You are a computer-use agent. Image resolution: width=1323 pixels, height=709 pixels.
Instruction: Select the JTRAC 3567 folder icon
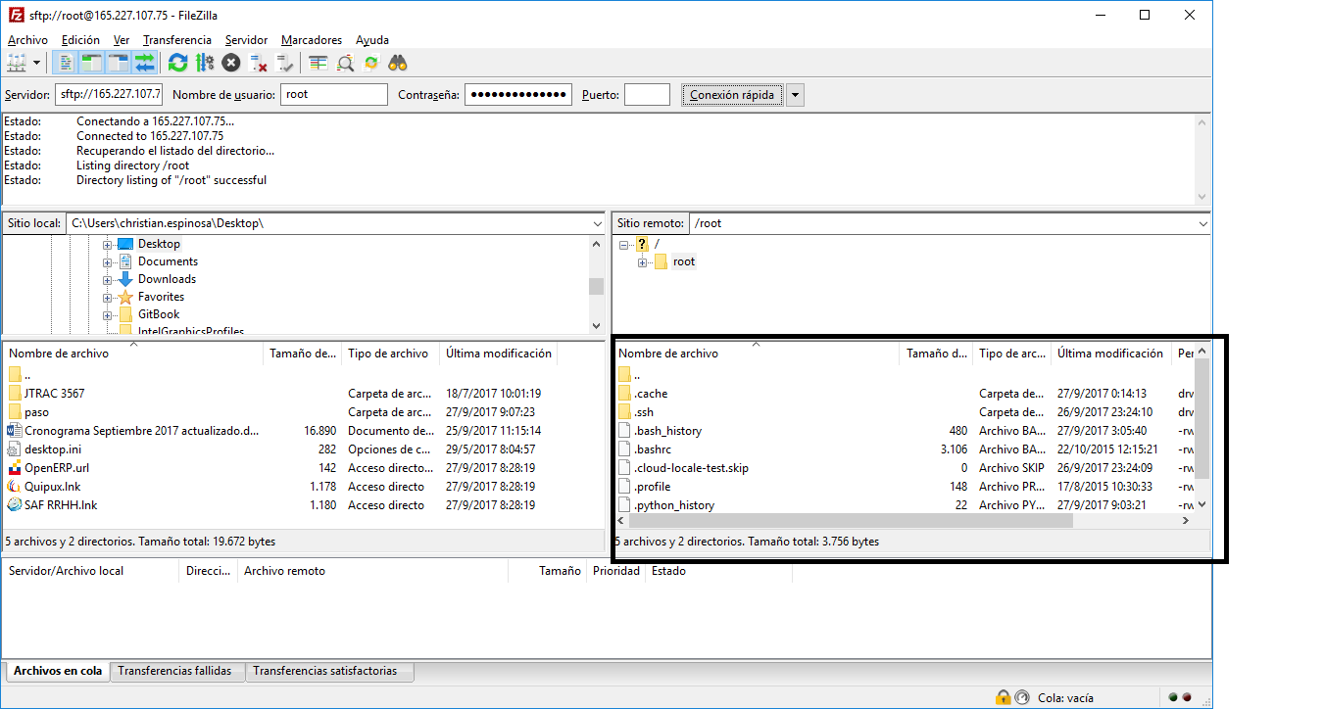[14, 393]
